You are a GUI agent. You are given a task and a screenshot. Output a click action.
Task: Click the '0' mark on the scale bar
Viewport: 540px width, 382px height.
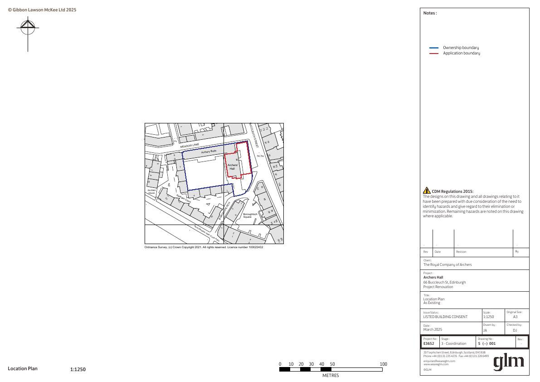[x=280, y=364]
